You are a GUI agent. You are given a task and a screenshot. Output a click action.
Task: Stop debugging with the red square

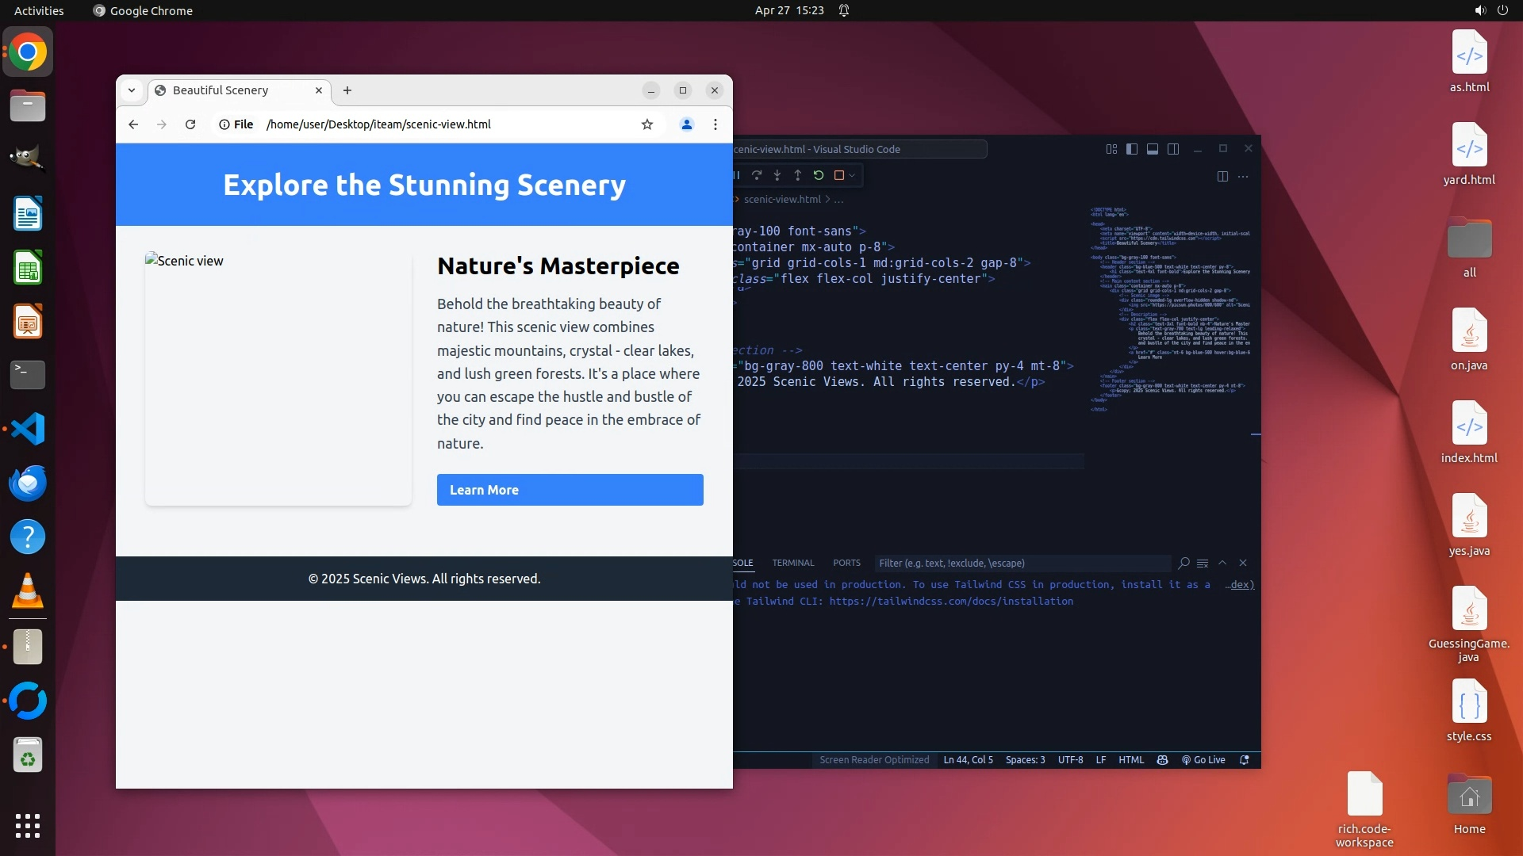click(839, 175)
